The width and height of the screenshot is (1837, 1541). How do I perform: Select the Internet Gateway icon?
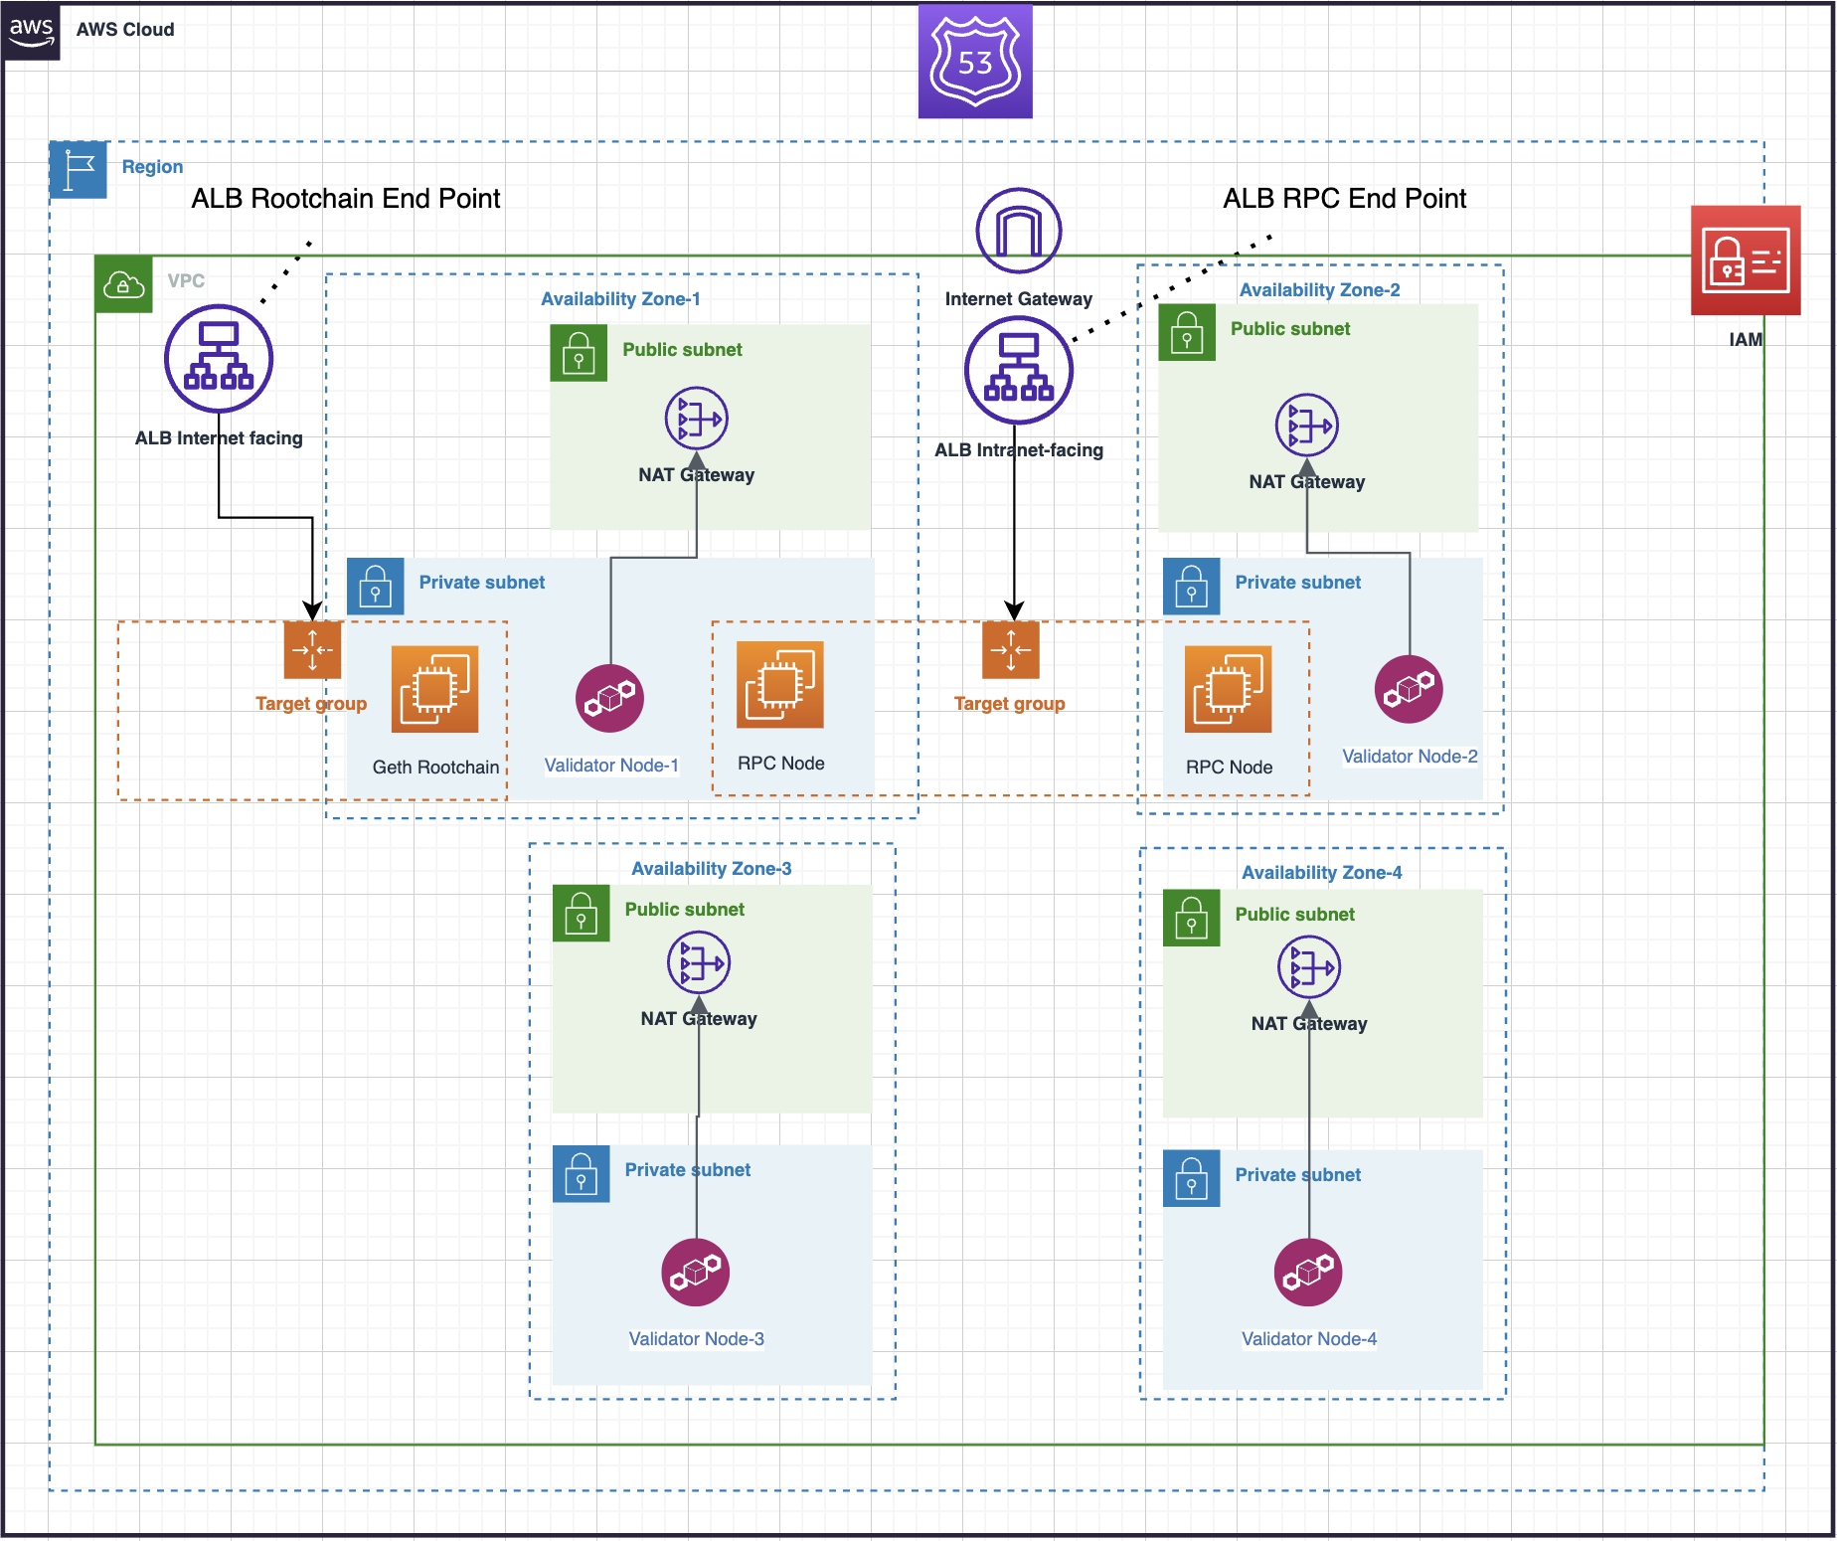tap(1019, 231)
